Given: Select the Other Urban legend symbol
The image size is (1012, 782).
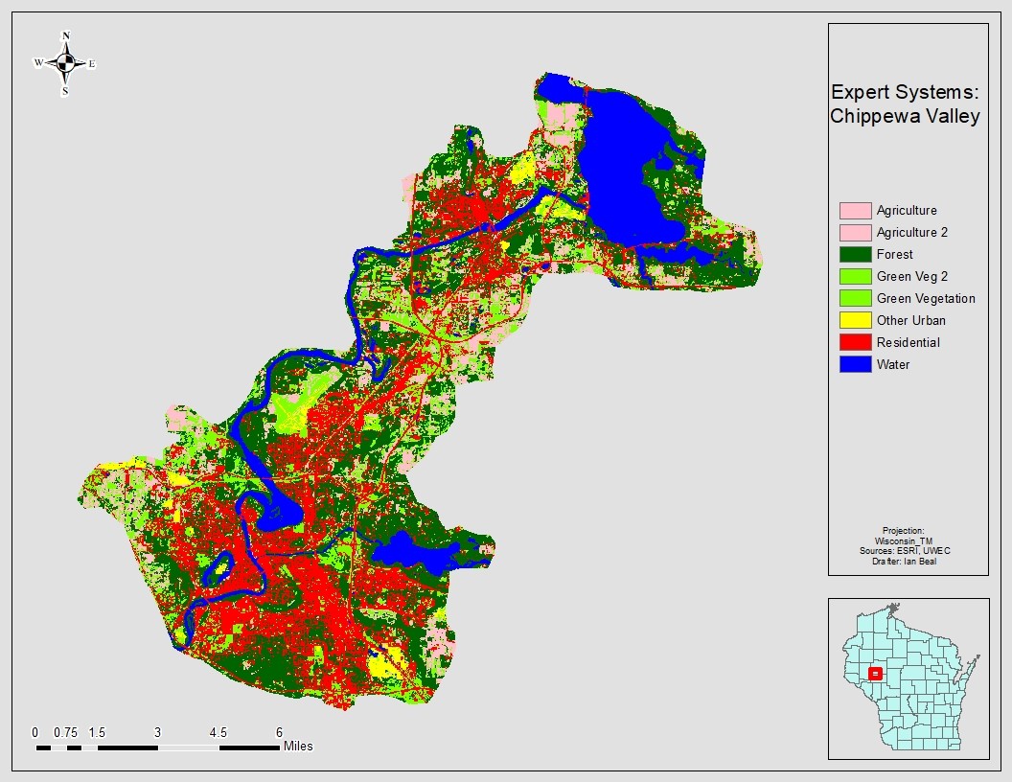Looking at the screenshot, I should click(853, 320).
